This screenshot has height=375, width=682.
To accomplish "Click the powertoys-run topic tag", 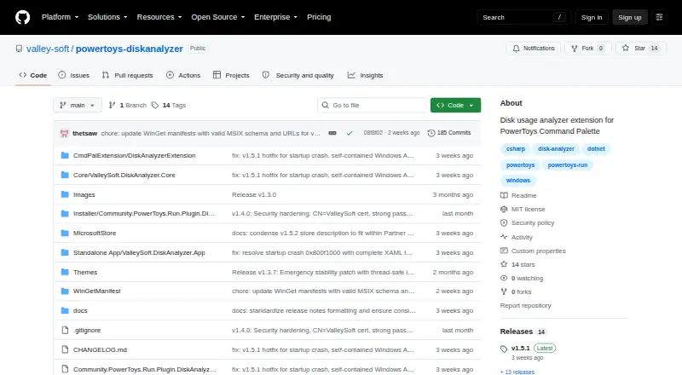I will tap(567, 164).
